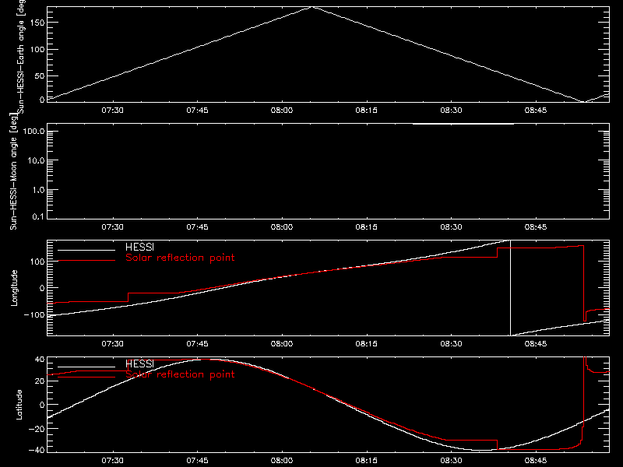The height and width of the screenshot is (467, 623).
Task: Click the Longitude axis label
Action: 14,288
